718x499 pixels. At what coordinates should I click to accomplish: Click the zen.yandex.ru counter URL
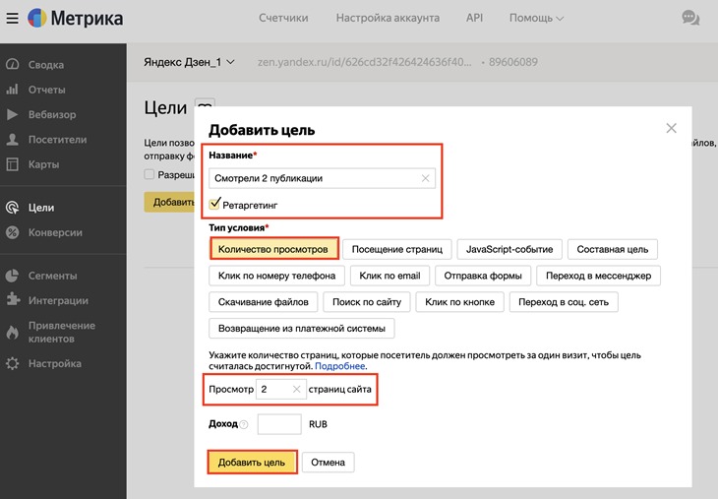[365, 62]
